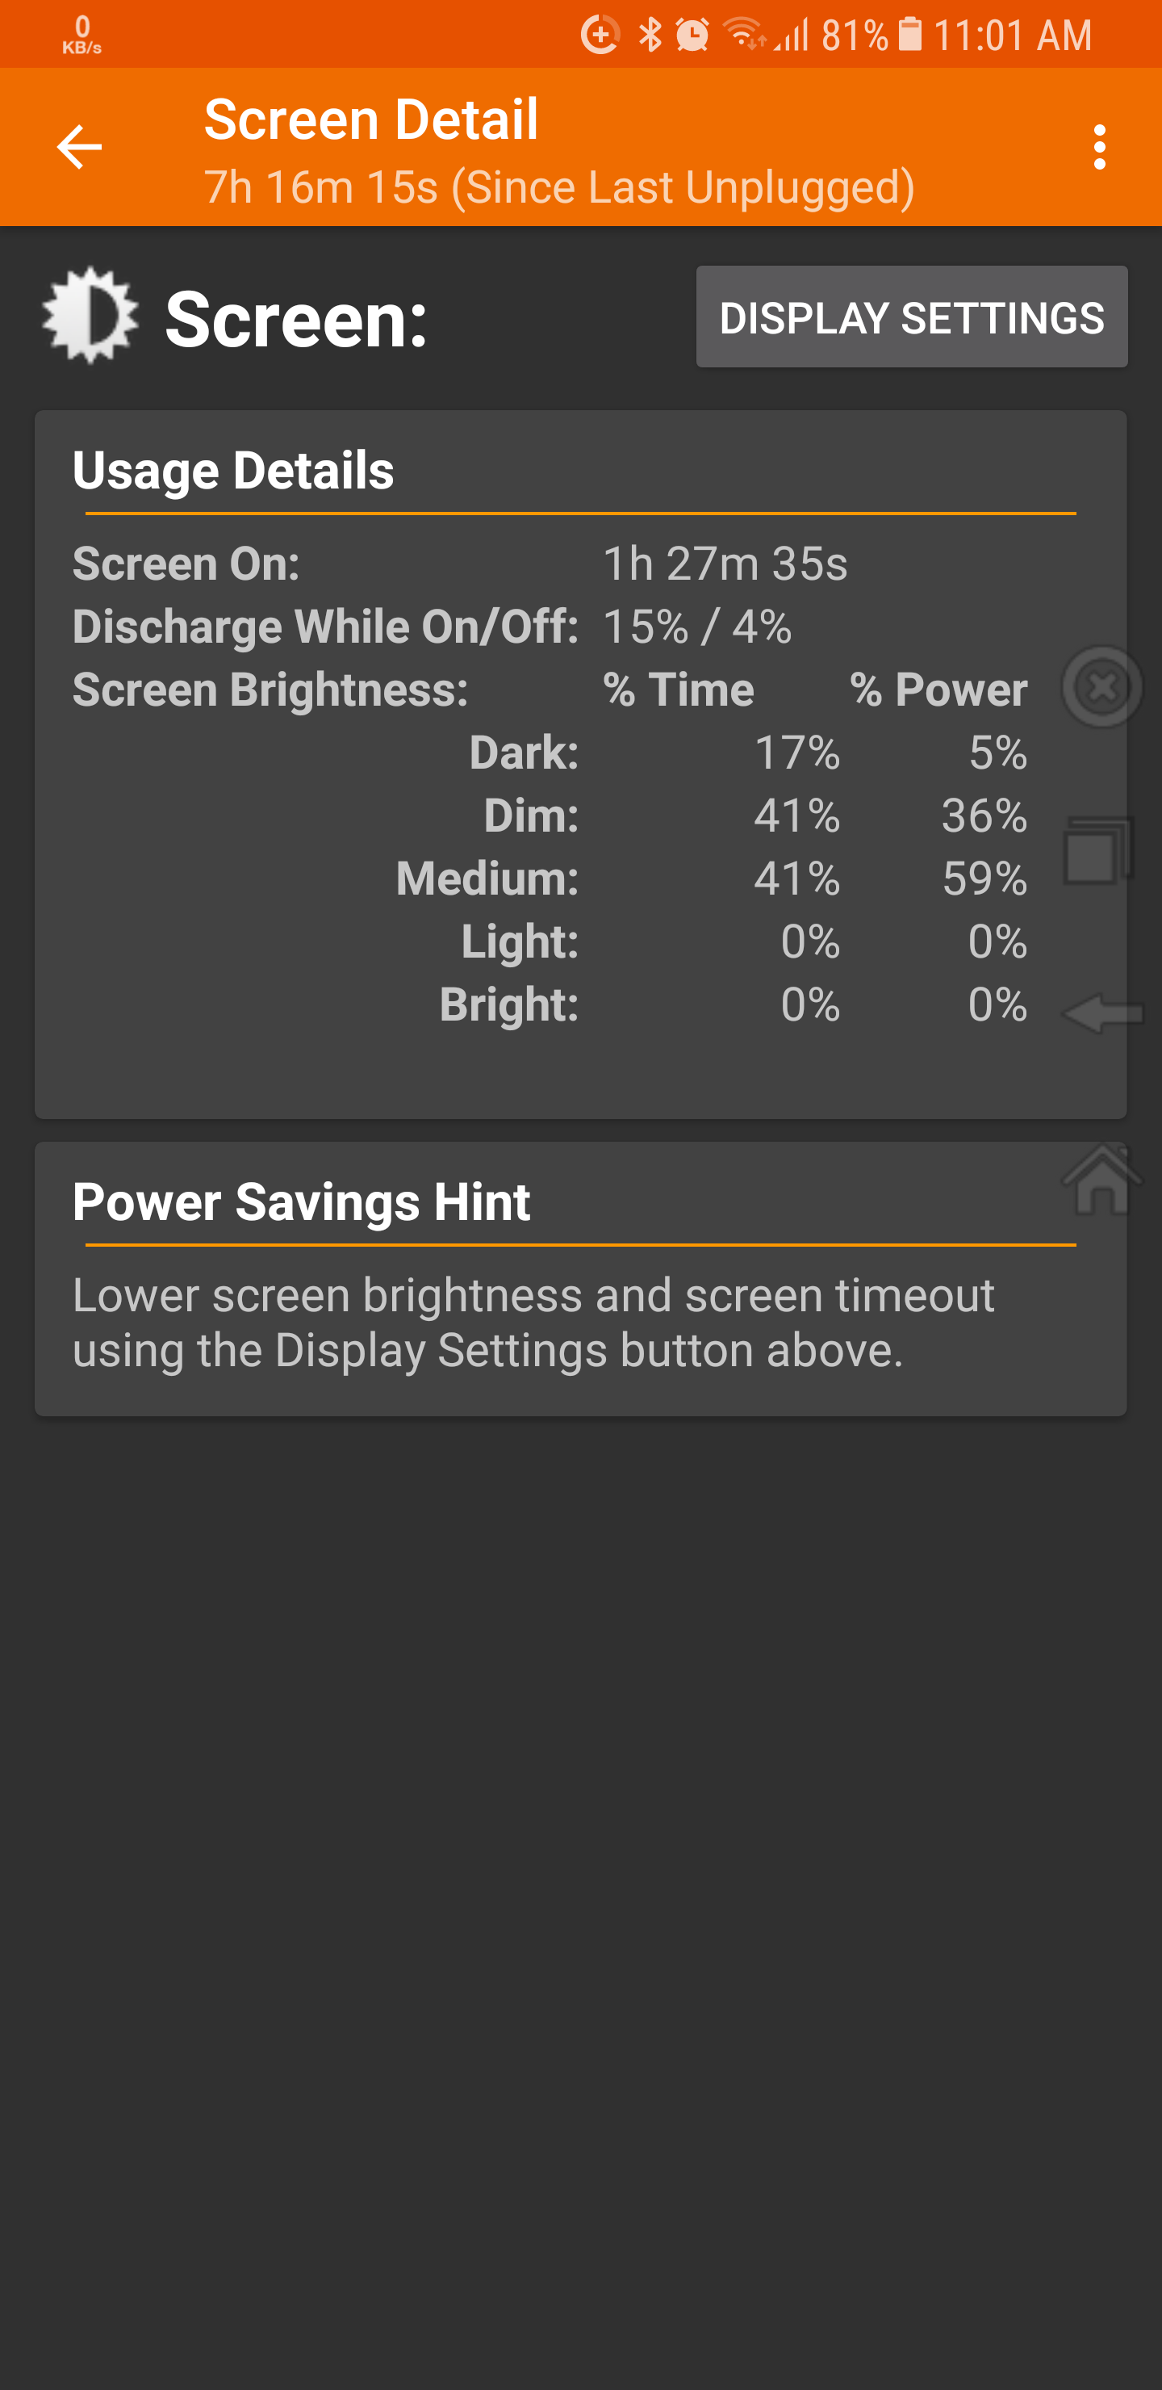Open the three-dot overflow menu
This screenshot has width=1162, height=2390.
tap(1099, 147)
